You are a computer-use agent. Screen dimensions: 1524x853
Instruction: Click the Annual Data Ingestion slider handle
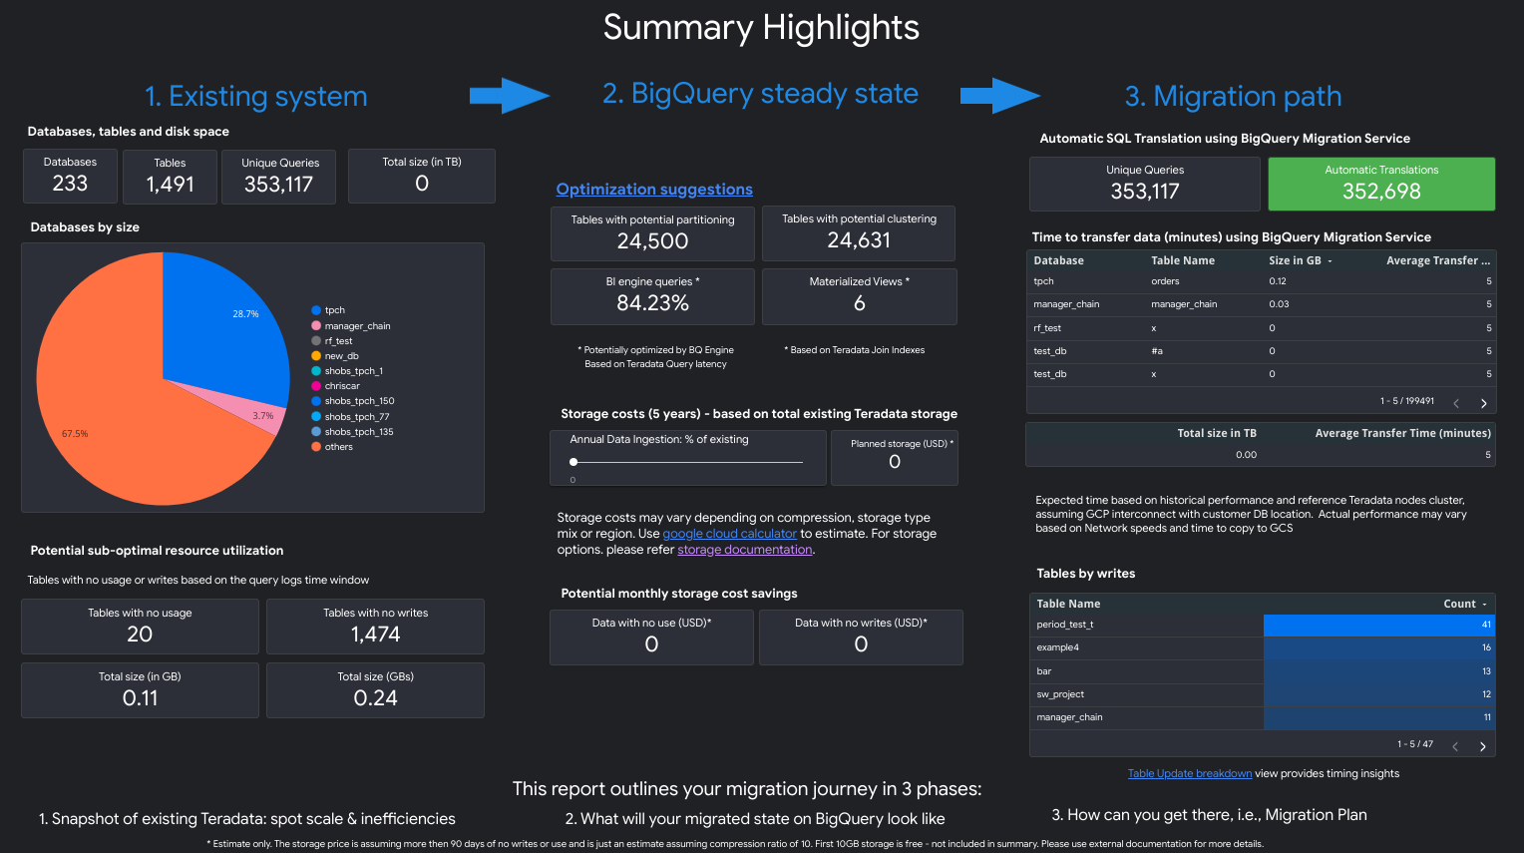coord(573,462)
